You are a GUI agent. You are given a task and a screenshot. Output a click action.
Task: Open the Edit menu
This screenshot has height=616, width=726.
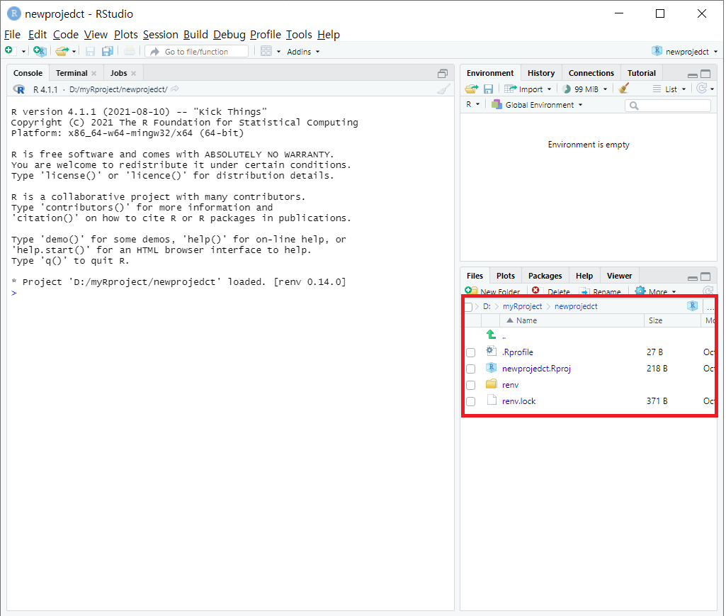(37, 35)
